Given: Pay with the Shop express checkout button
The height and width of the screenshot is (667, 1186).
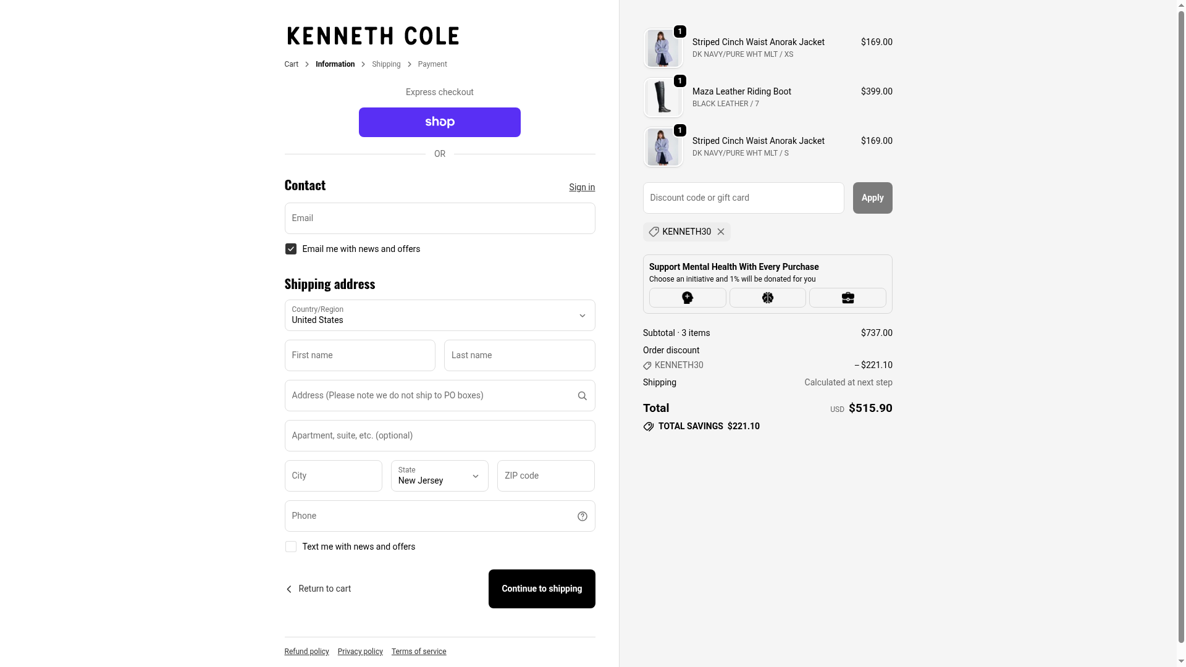Looking at the screenshot, I should tap(439, 122).
